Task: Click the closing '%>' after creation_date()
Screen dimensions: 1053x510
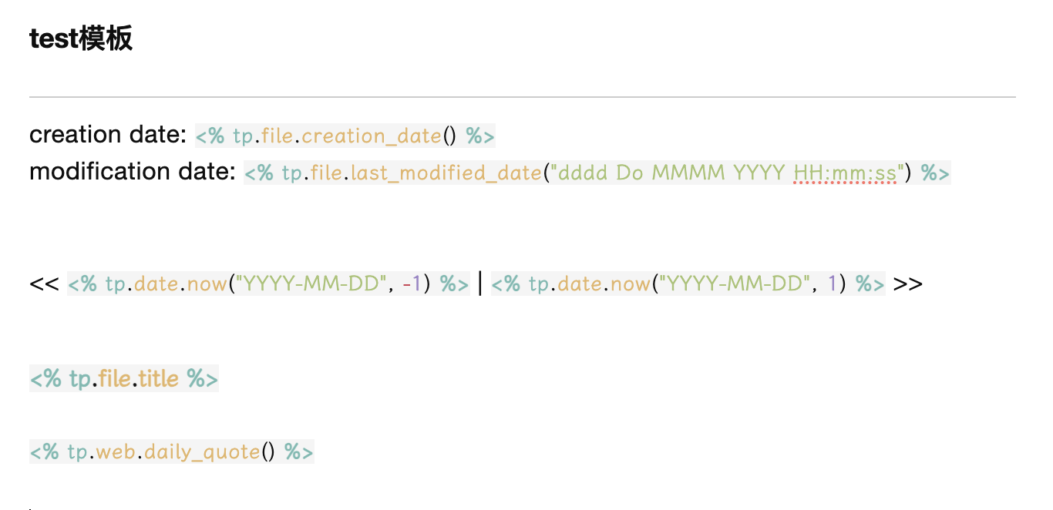Action: [480, 136]
